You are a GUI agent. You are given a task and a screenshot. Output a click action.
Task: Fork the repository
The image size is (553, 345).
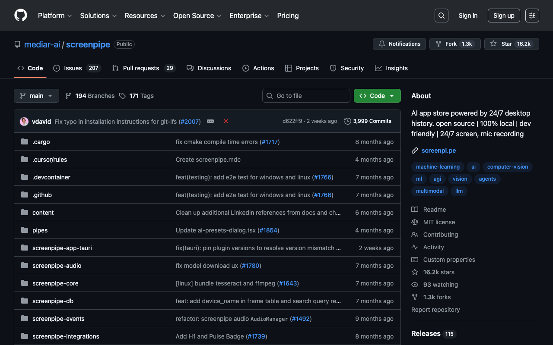454,44
